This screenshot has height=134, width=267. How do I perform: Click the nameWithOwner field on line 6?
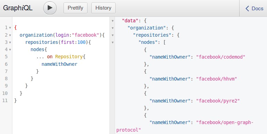[59, 64]
